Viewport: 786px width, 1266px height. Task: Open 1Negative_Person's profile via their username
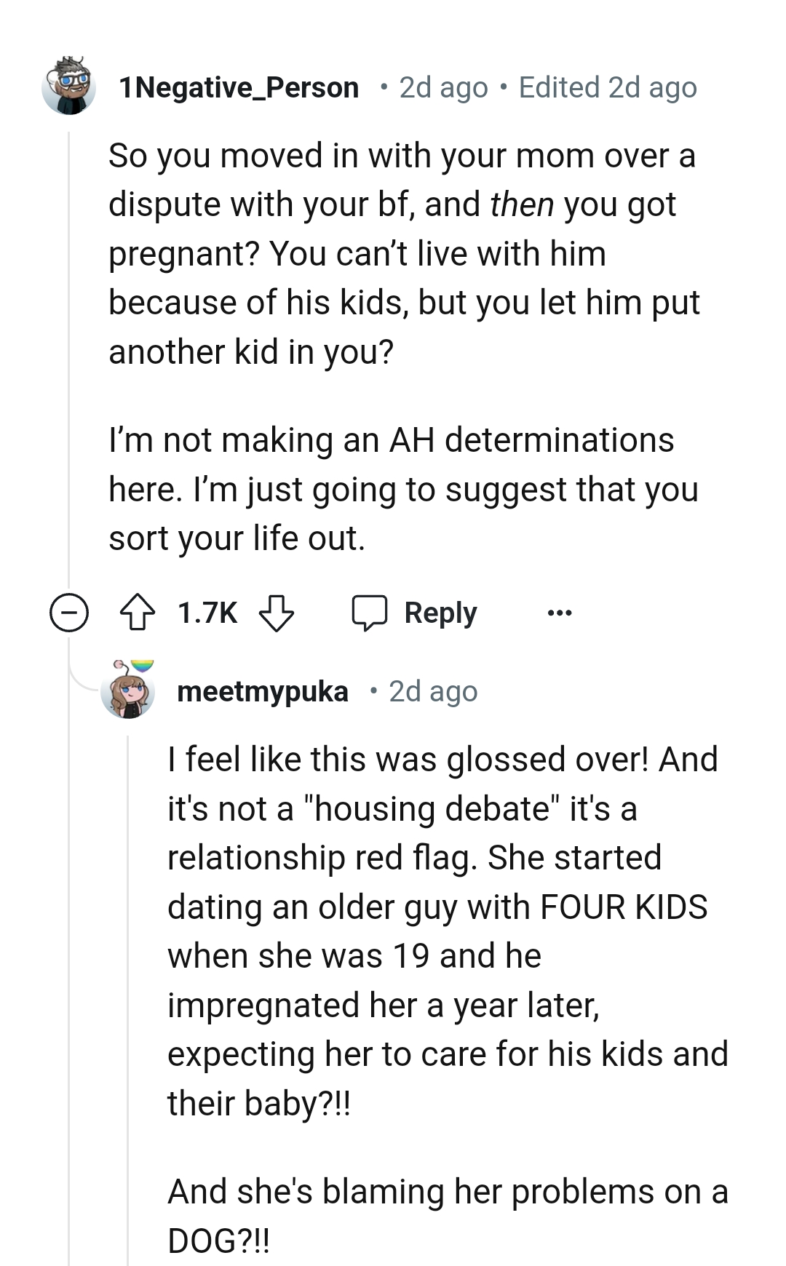pyautogui.click(x=239, y=87)
